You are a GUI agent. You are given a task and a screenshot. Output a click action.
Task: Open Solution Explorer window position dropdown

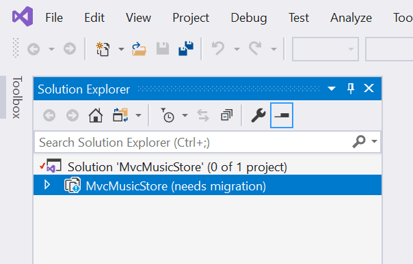(332, 89)
